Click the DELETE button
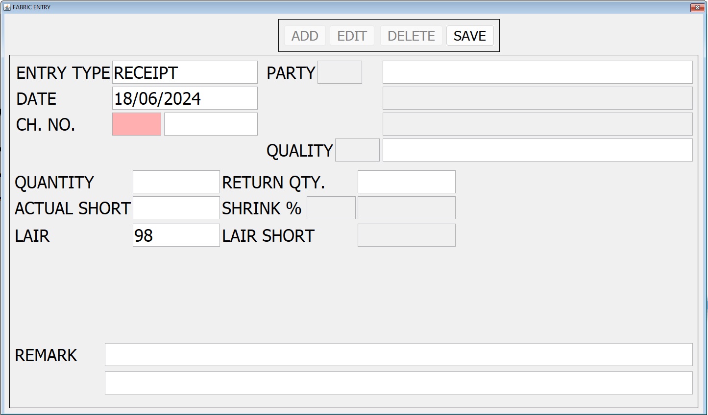708x415 pixels. [411, 36]
